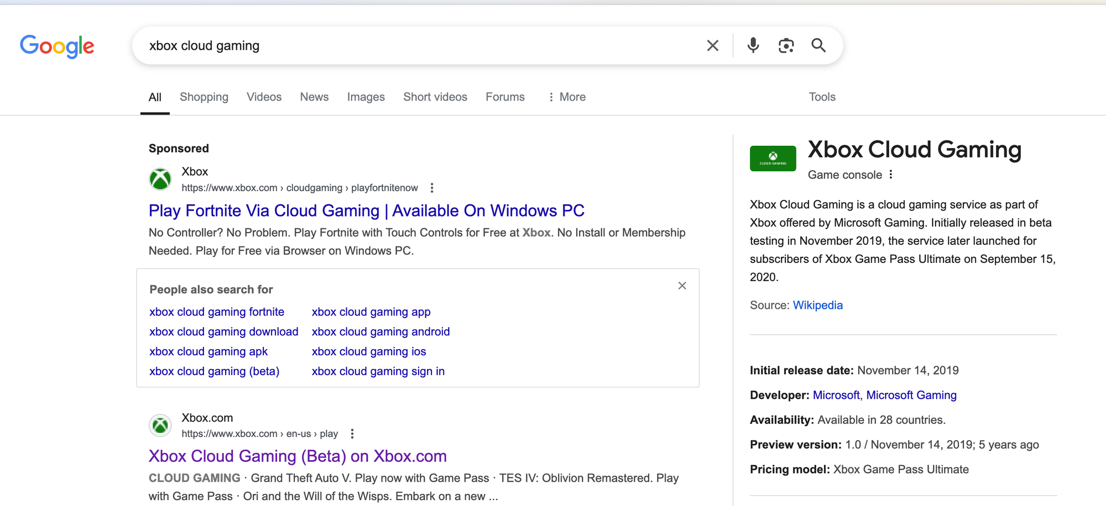The width and height of the screenshot is (1106, 506).
Task: Click the Microsoft Gaming developer link
Action: (911, 395)
